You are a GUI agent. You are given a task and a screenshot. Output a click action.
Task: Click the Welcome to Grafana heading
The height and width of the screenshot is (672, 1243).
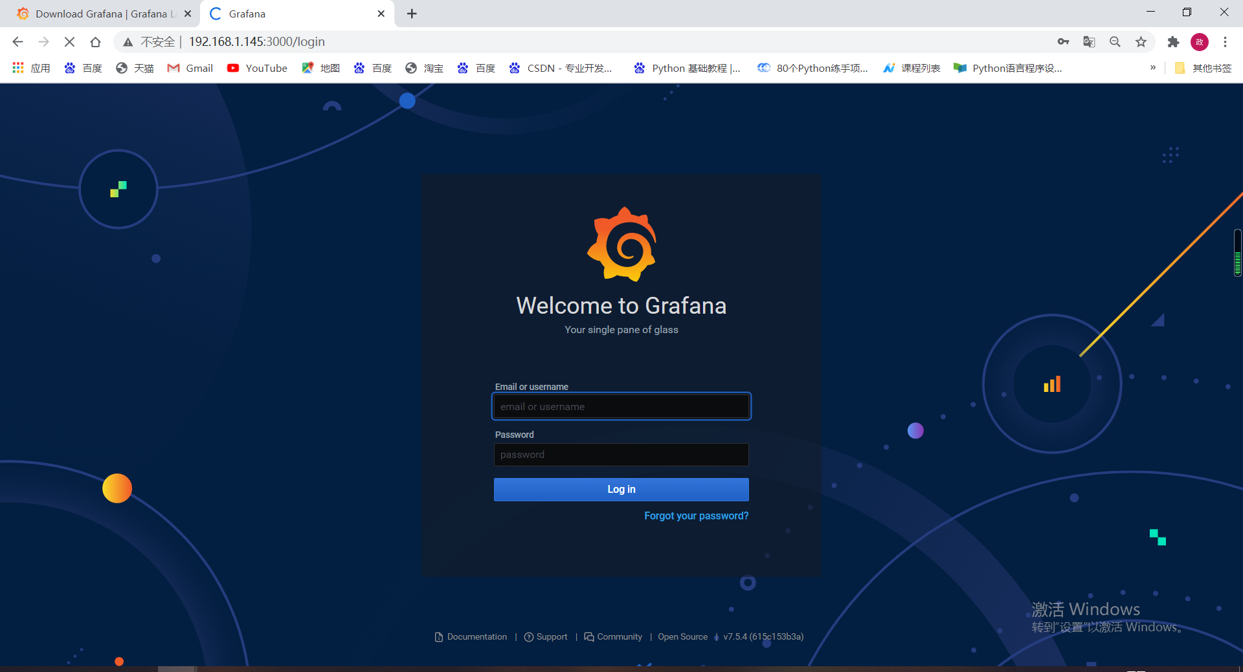(x=621, y=305)
